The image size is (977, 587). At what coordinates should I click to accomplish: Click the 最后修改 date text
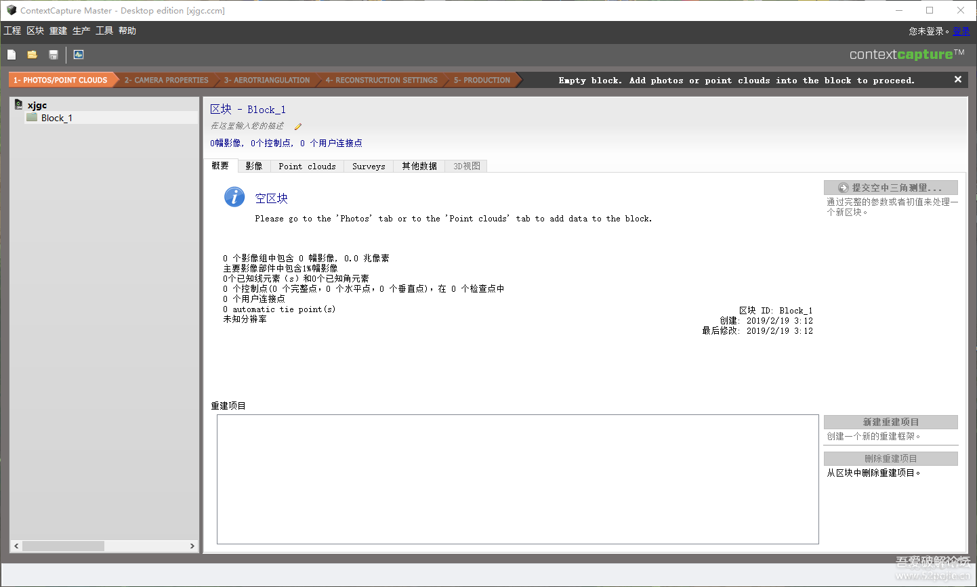pyautogui.click(x=757, y=331)
